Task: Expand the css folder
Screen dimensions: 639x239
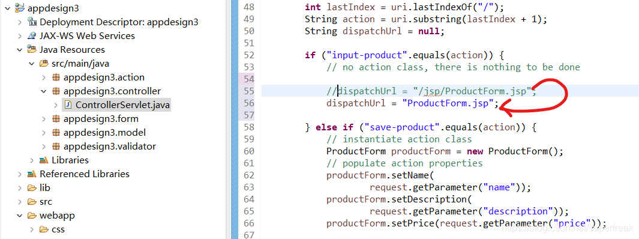Action: [32, 229]
